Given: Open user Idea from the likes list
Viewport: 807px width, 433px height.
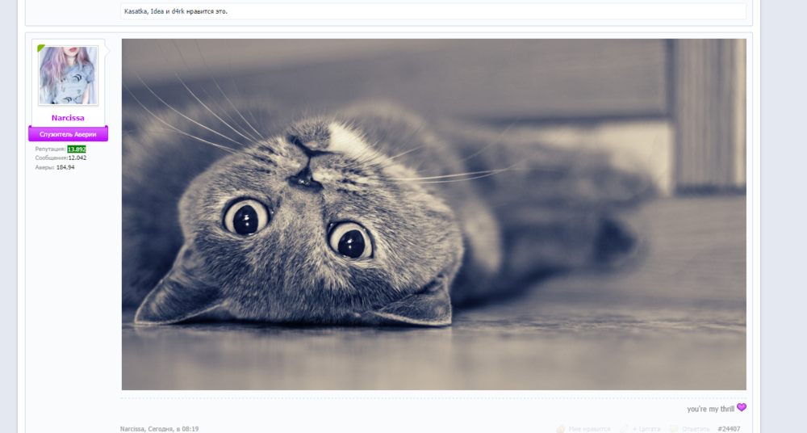Looking at the screenshot, I should point(158,11).
